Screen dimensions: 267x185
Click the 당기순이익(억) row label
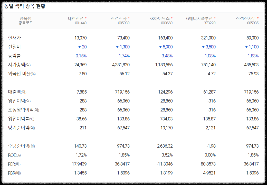(x=22, y=128)
